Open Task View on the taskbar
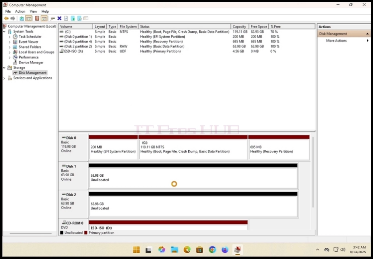Screen dimensions: 373x259 point(149,250)
